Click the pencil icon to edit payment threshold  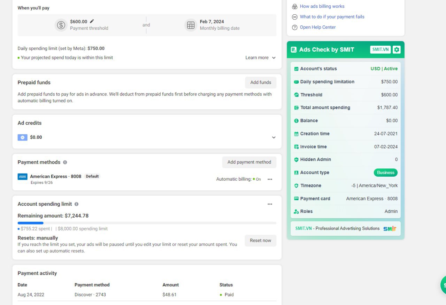point(92,21)
